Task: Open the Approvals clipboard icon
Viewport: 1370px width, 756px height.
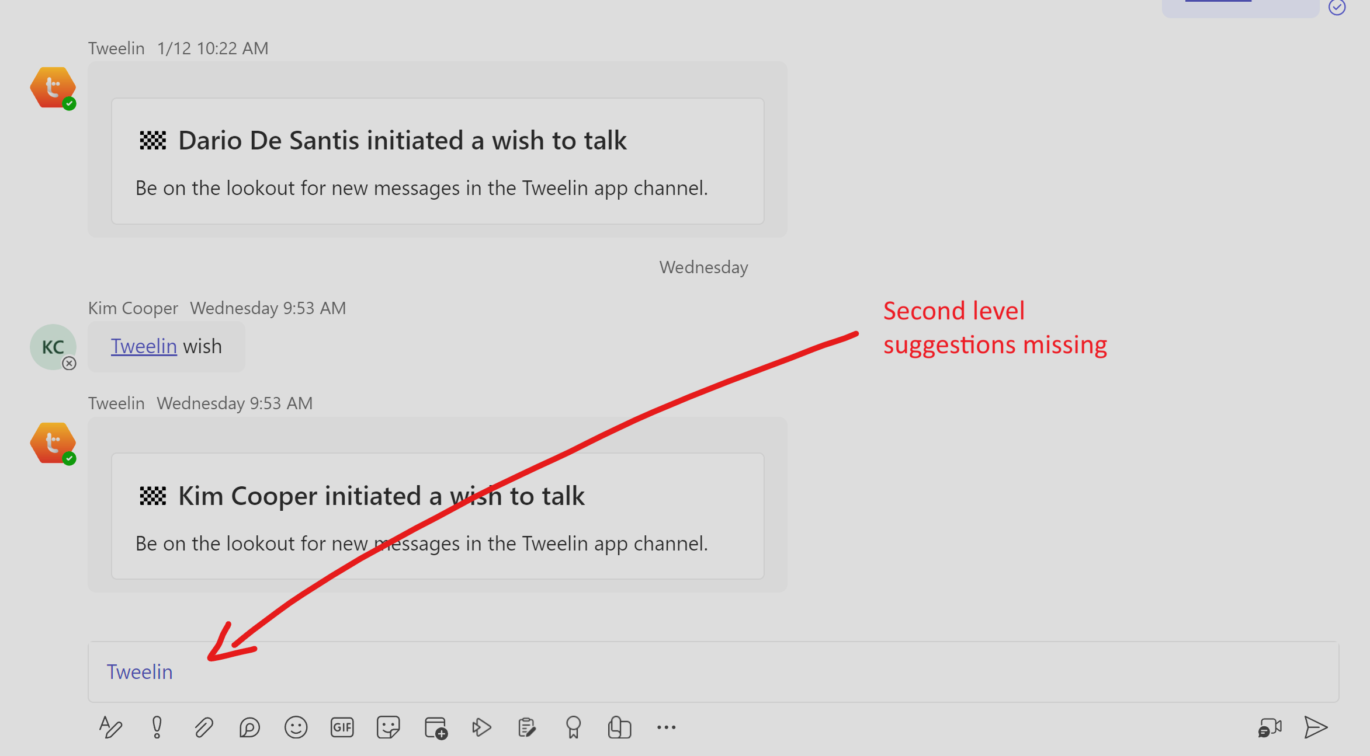Action: [x=527, y=727]
